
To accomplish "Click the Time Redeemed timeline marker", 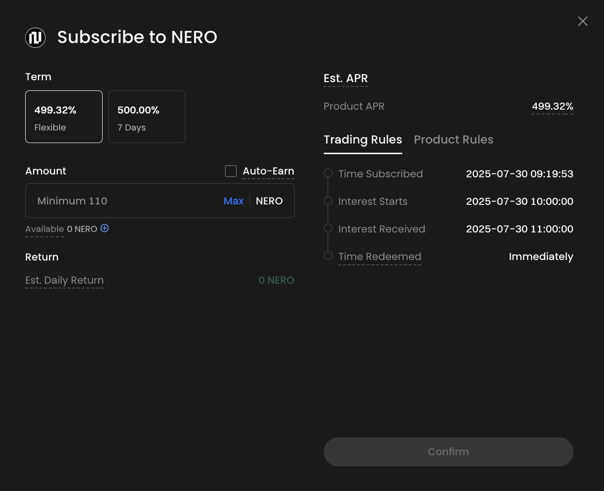I will 328,256.
